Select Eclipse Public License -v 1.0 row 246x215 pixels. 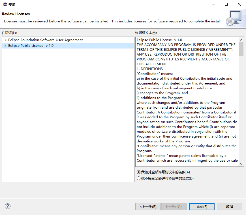point(68,46)
